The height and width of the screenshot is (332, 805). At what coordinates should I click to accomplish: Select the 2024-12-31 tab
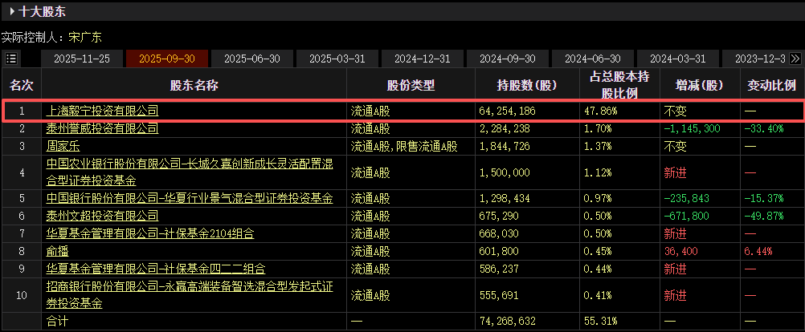point(423,59)
